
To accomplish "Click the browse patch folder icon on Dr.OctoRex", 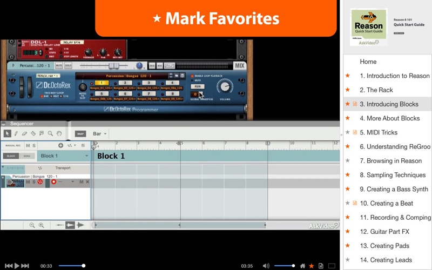I will (177, 76).
